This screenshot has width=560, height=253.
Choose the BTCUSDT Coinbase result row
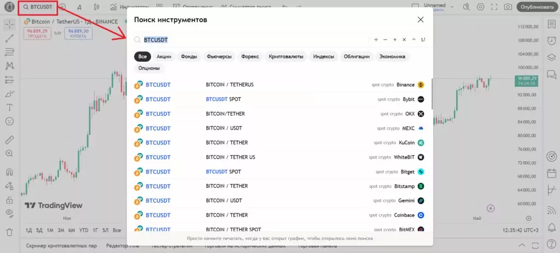(279, 215)
